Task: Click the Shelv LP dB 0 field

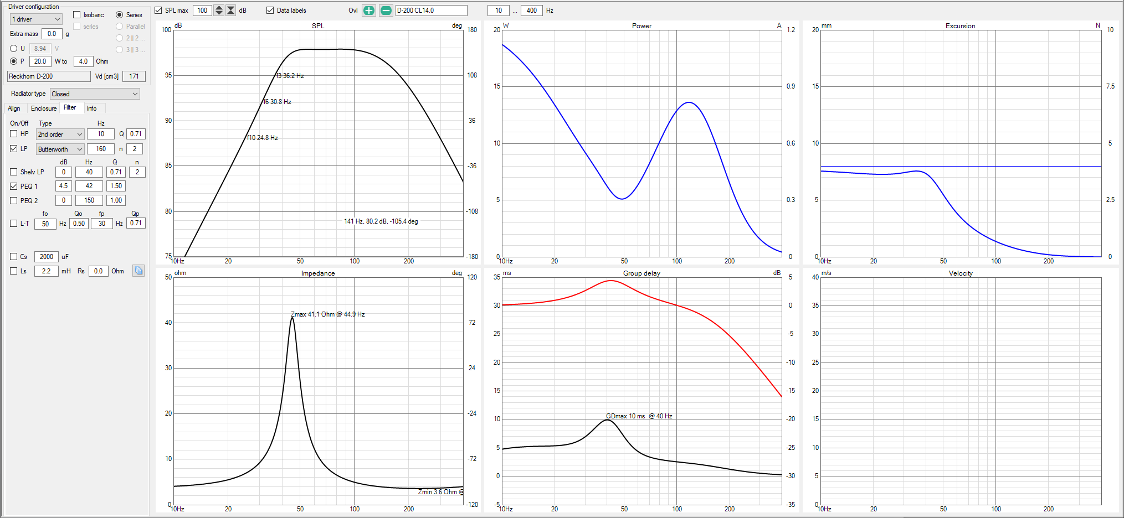Action: (x=64, y=172)
